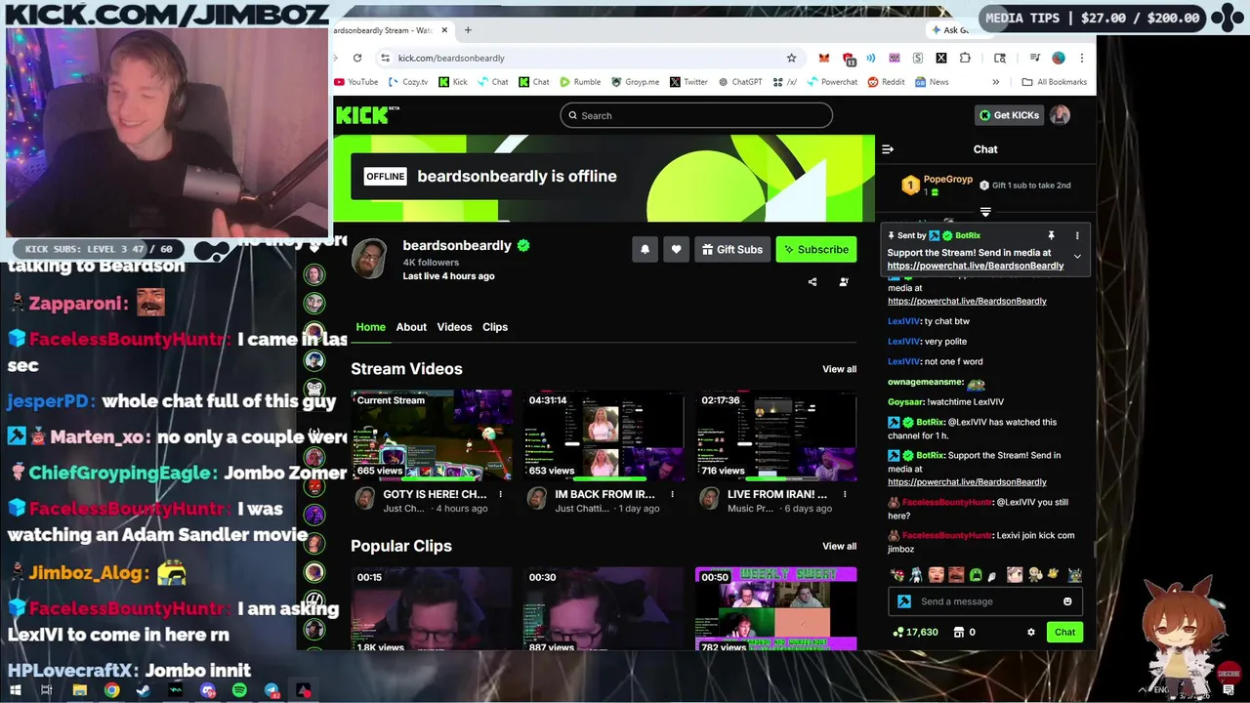1250x703 pixels.
Task: Open the 04:31:14 video thumbnail
Action: 604,435
